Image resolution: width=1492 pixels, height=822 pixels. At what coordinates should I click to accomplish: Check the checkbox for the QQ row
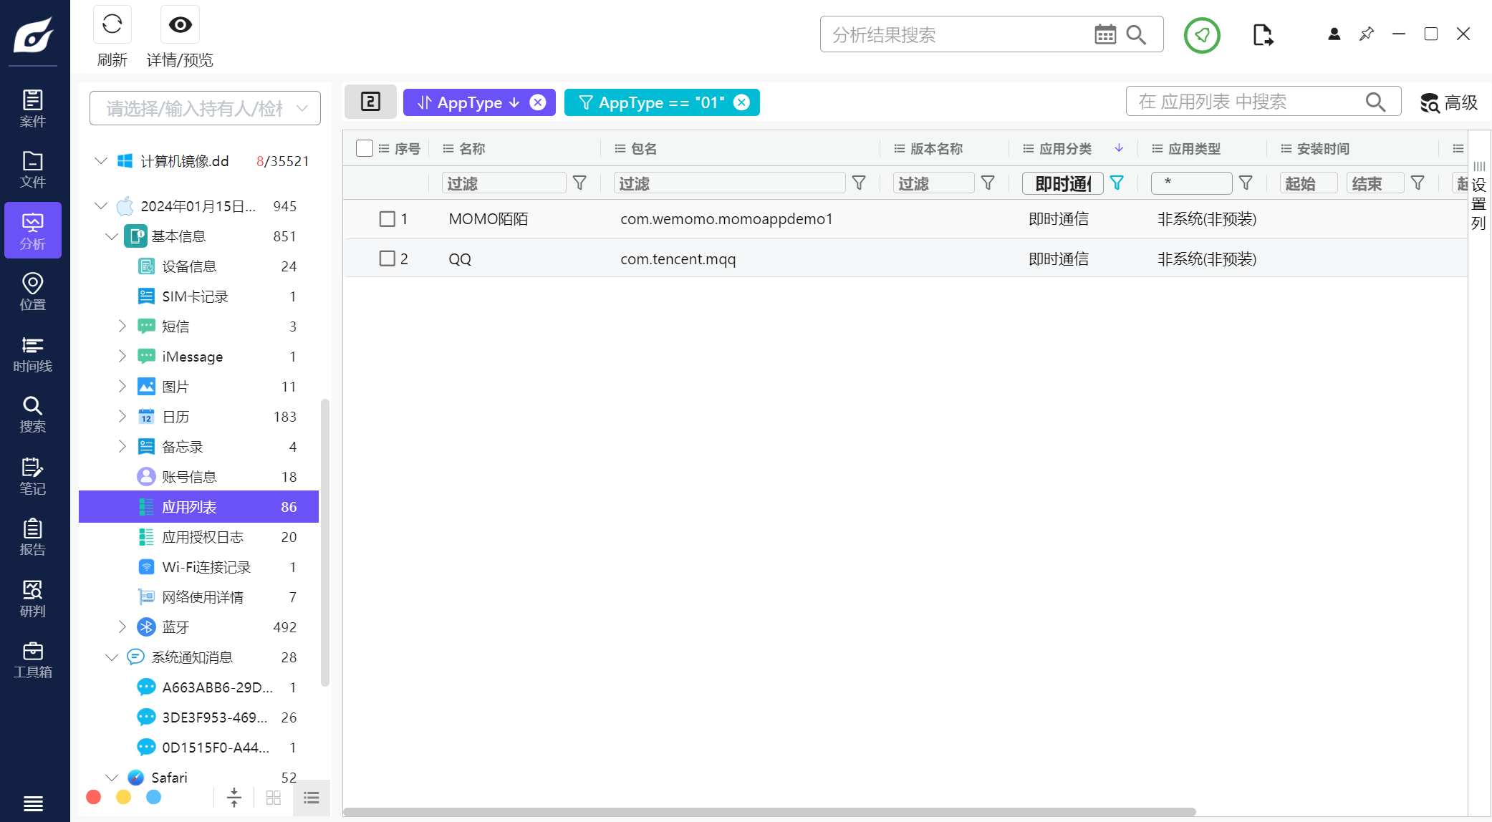point(387,258)
